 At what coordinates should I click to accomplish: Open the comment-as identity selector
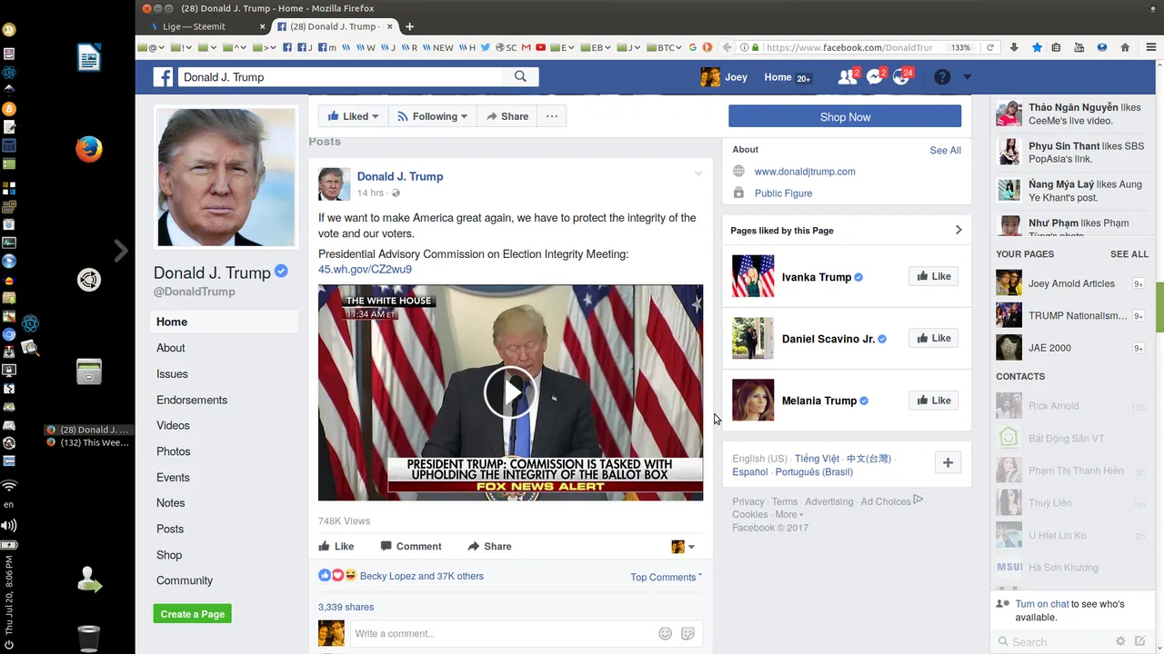(683, 547)
